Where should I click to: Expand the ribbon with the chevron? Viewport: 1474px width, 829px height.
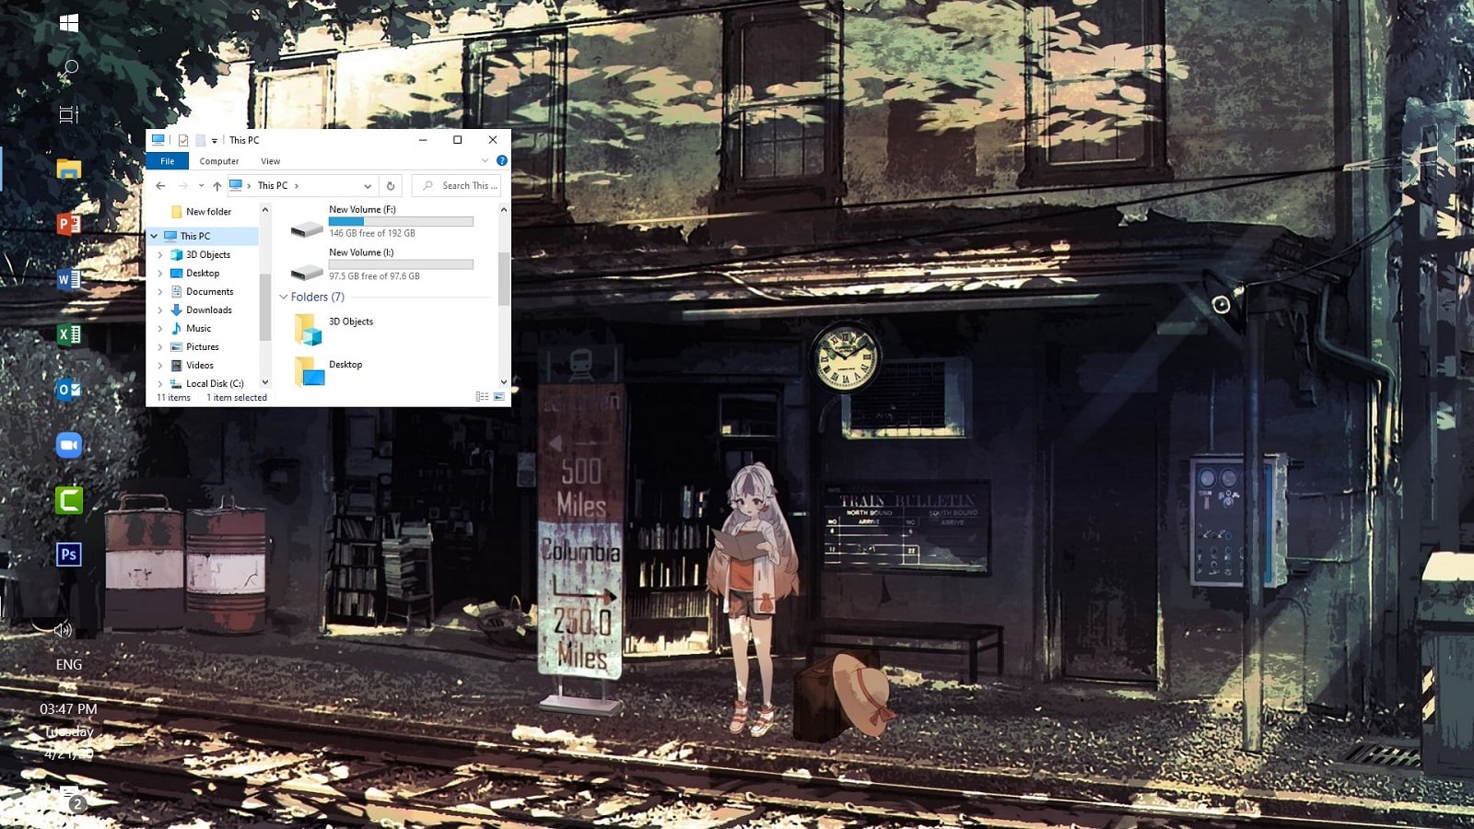(485, 161)
